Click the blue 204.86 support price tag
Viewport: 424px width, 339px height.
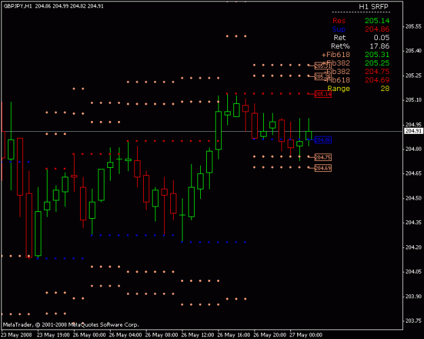point(323,140)
